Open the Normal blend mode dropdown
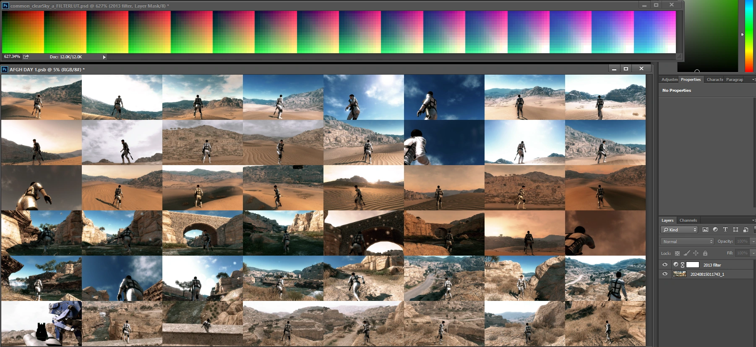Image resolution: width=756 pixels, height=347 pixels. (x=687, y=241)
